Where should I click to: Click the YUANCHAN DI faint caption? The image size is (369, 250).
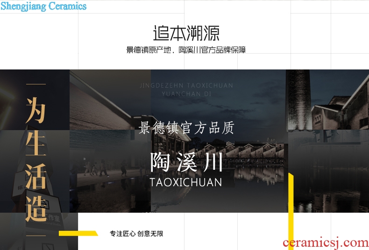click(186, 94)
